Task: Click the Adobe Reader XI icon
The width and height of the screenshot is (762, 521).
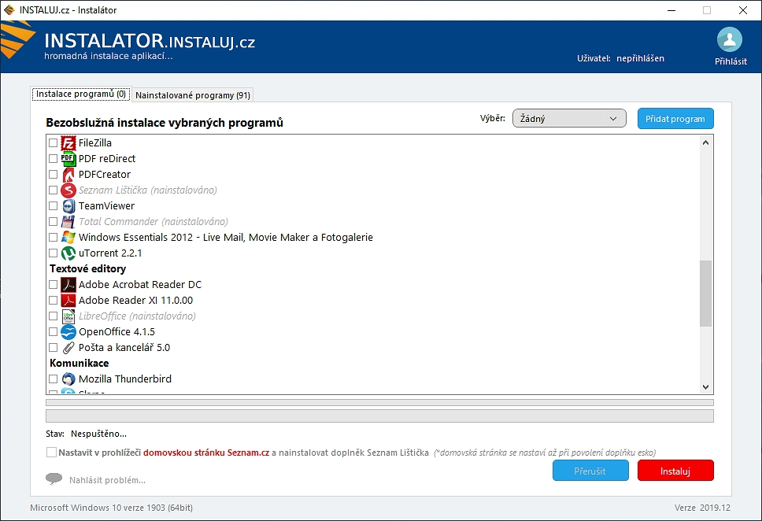Action: (68, 301)
